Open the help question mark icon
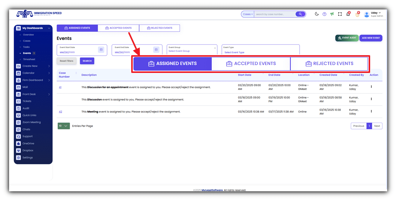397x201 pixels. [324, 14]
